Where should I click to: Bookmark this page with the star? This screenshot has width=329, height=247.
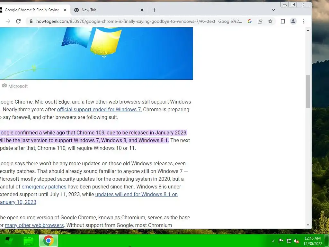[x=270, y=21]
